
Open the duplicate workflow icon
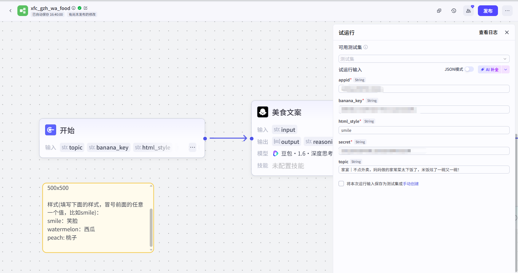point(439,11)
